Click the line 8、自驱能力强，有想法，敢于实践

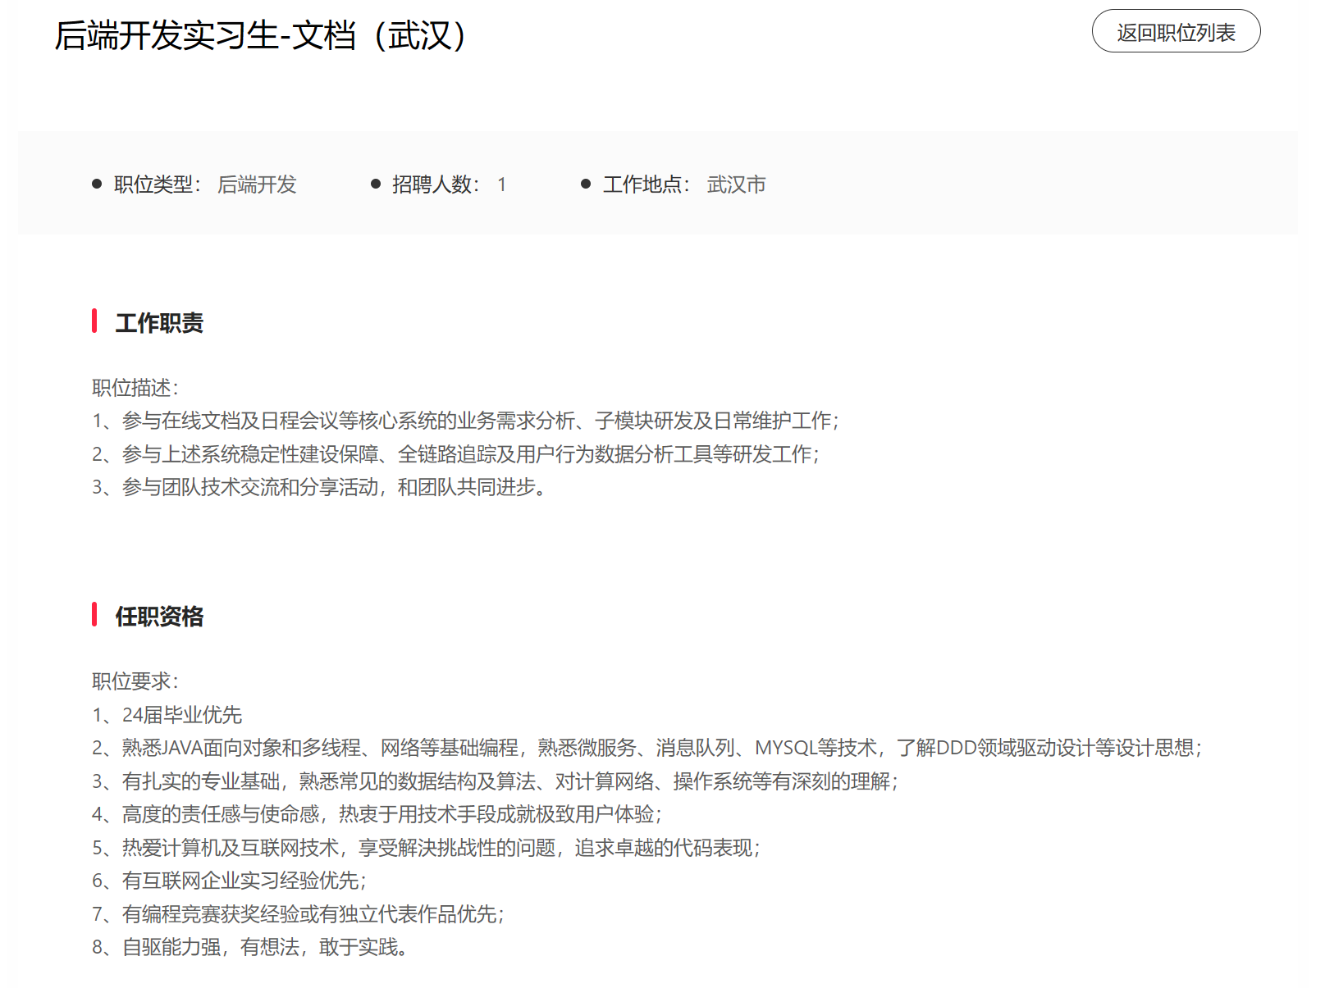250,947
